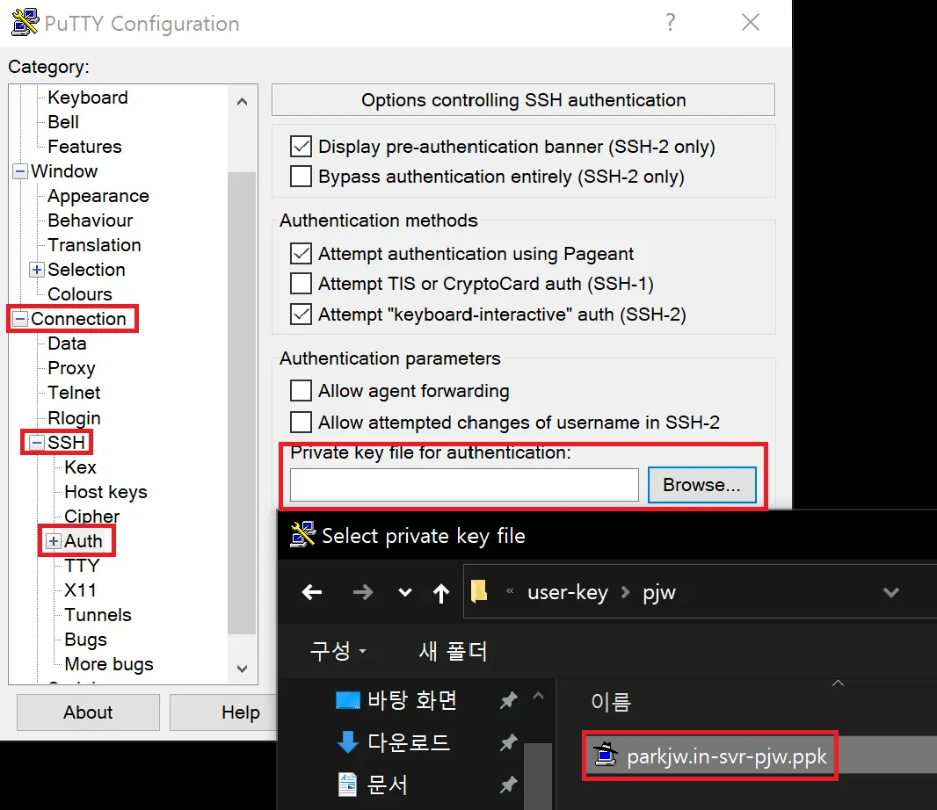Click Category tree scrollbar up arrow

pos(242,102)
